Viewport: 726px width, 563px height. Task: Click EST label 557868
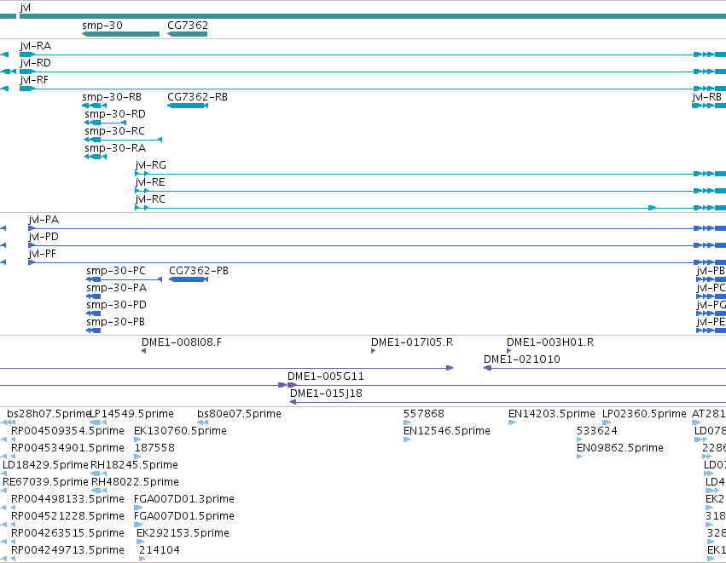(x=424, y=414)
